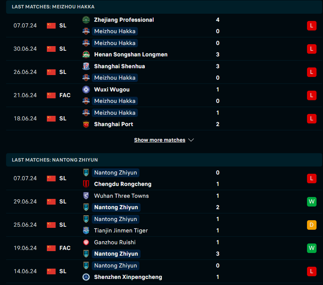323x285 pixels.
Task: Click the FAC label on the 21.06.24 row
Action: [65, 95]
